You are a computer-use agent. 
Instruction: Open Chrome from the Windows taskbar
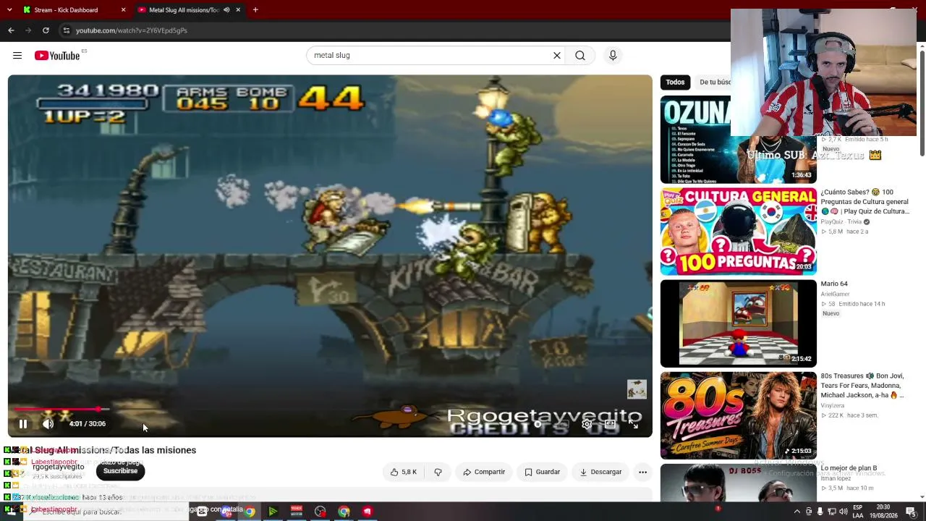pyautogui.click(x=250, y=512)
